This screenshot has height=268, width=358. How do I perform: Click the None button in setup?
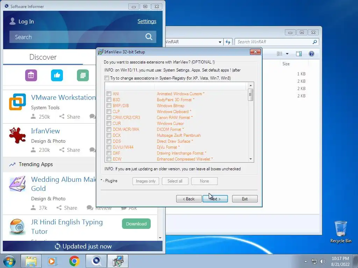pyautogui.click(x=204, y=181)
